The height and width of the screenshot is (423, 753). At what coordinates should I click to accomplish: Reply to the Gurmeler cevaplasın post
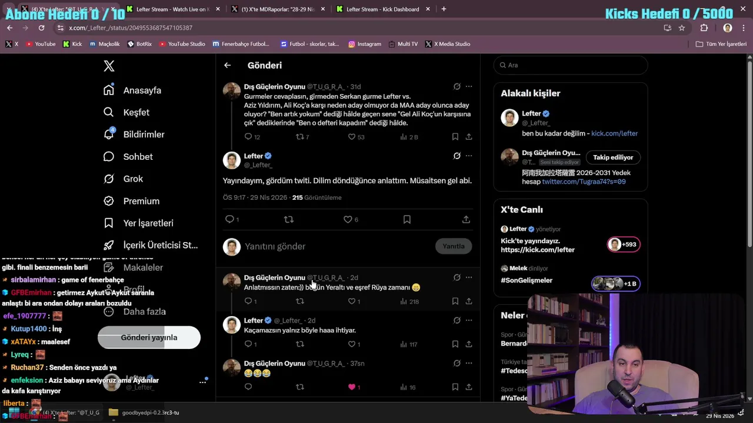(248, 137)
